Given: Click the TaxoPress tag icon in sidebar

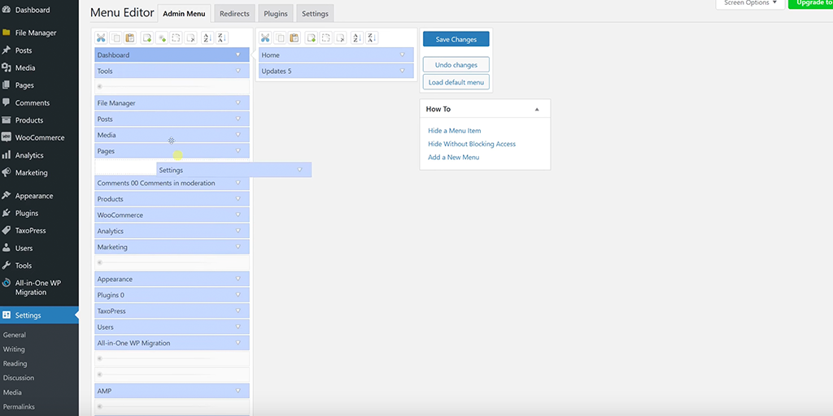Looking at the screenshot, I should click(x=7, y=230).
